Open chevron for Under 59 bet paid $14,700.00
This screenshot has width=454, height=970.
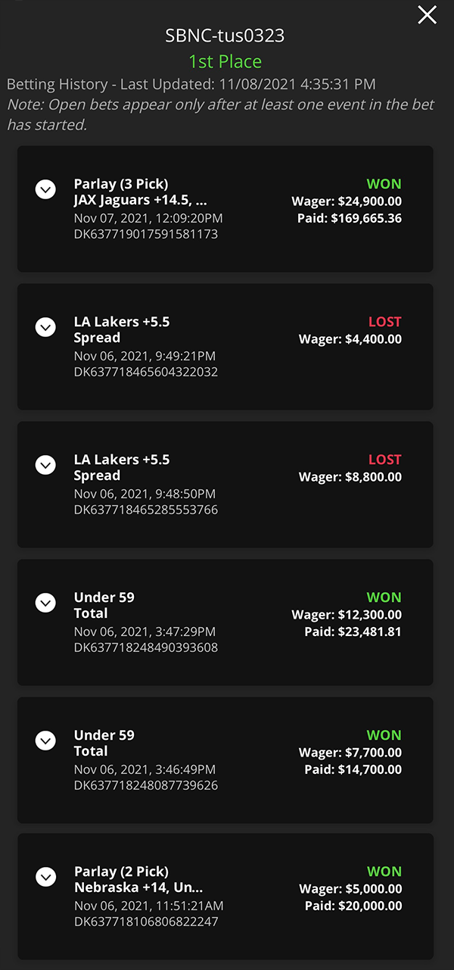point(45,741)
